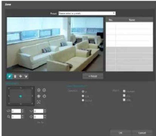
Task: Click the zoom out minus icon
Action: (x=44, y=90)
